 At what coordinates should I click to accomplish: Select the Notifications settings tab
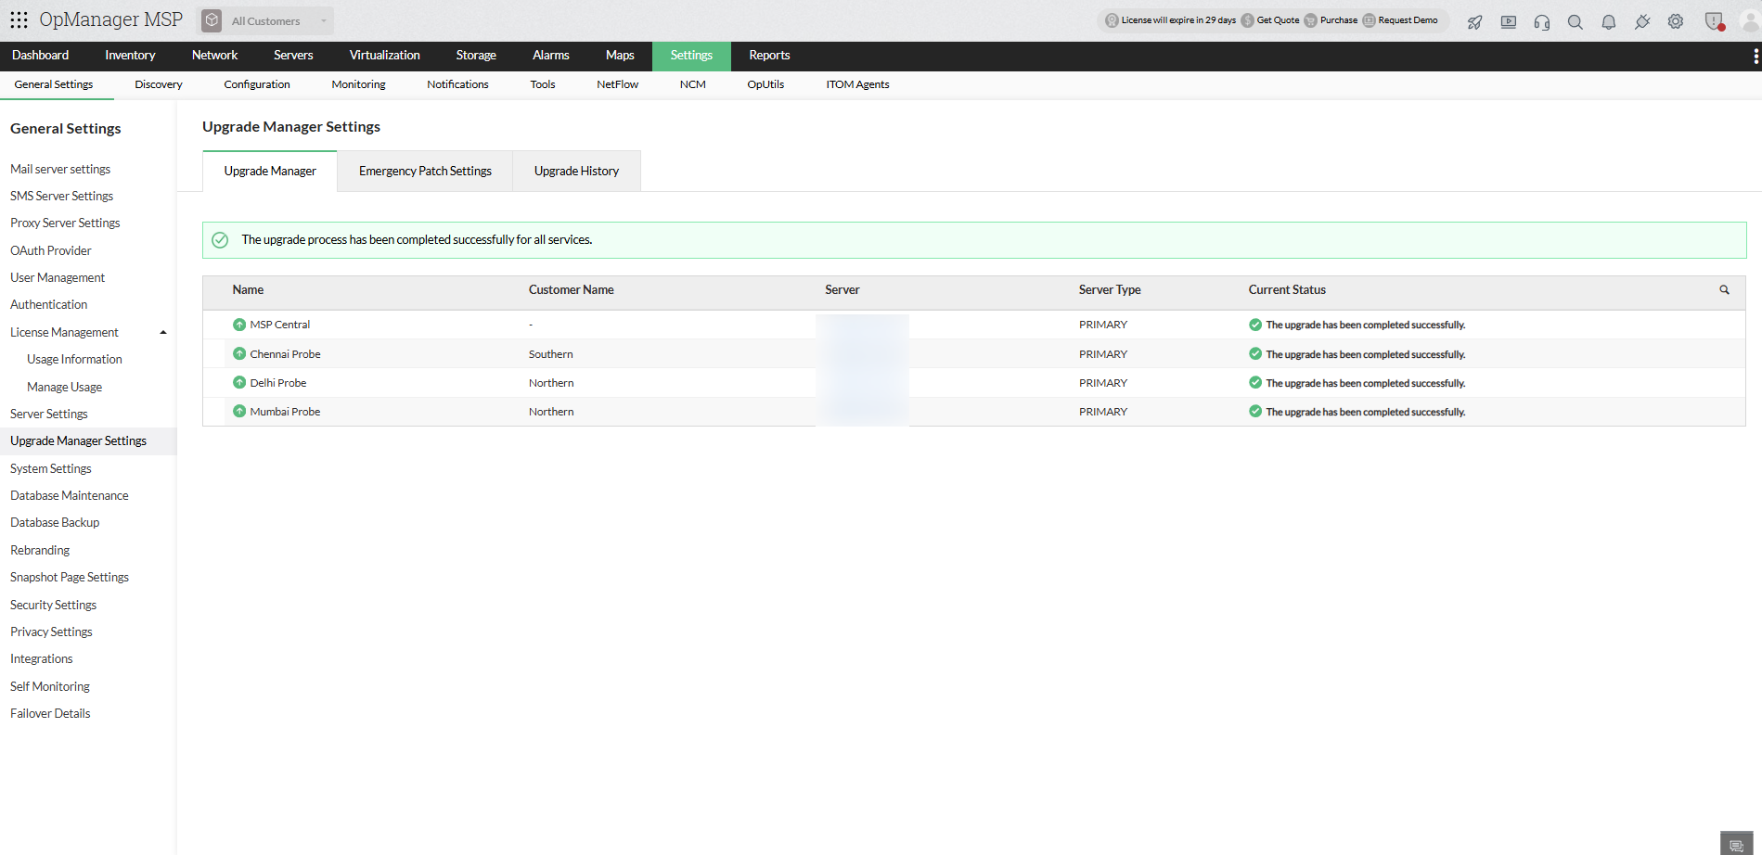click(457, 84)
